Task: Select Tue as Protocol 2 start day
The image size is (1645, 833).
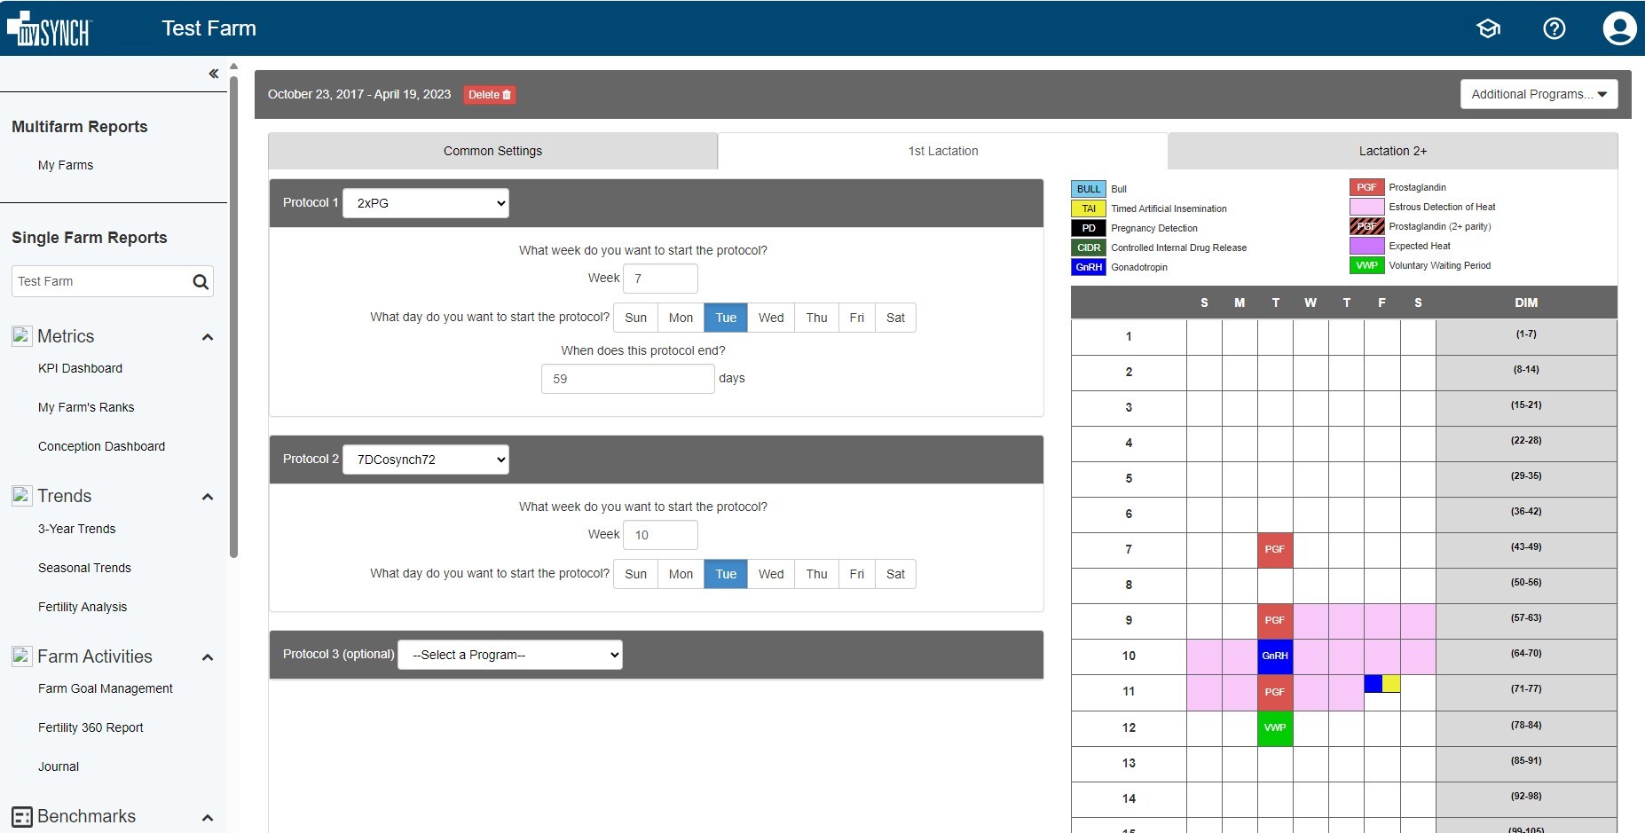Action: coord(726,574)
